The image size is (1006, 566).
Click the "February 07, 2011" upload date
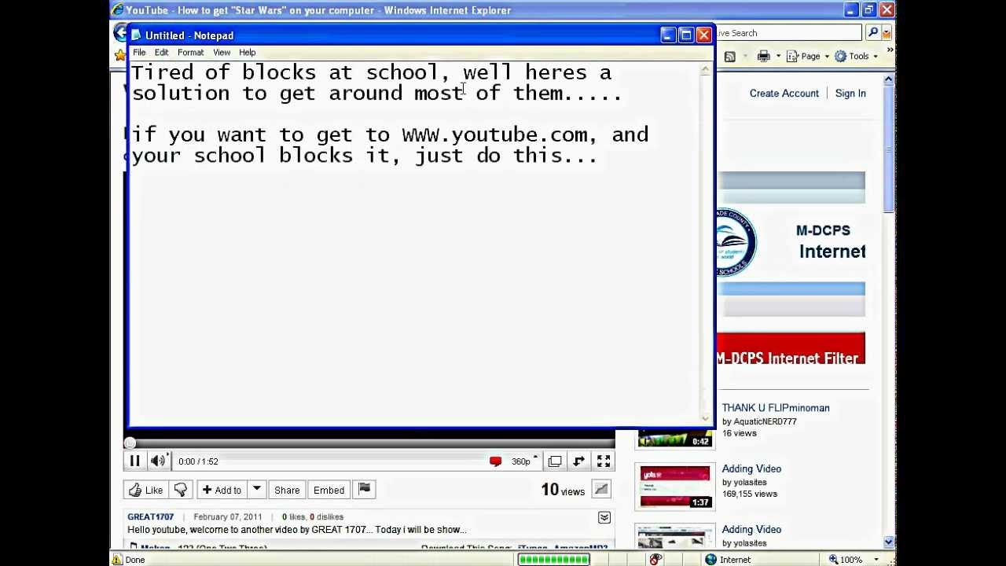click(x=227, y=517)
